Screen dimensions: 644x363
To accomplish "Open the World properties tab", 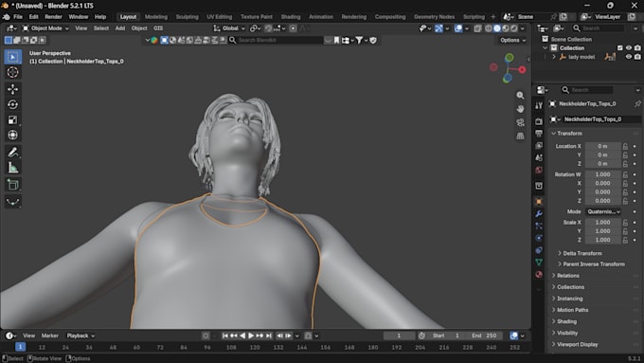I will (x=539, y=170).
